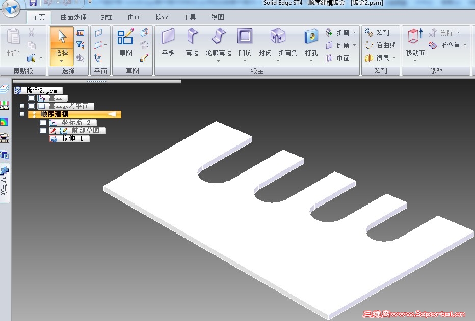Image resolution: width=475 pixels, height=321 pixels.
Task: Open the 镜像 (Mirror) dropdown arrow
Action: 394,58
